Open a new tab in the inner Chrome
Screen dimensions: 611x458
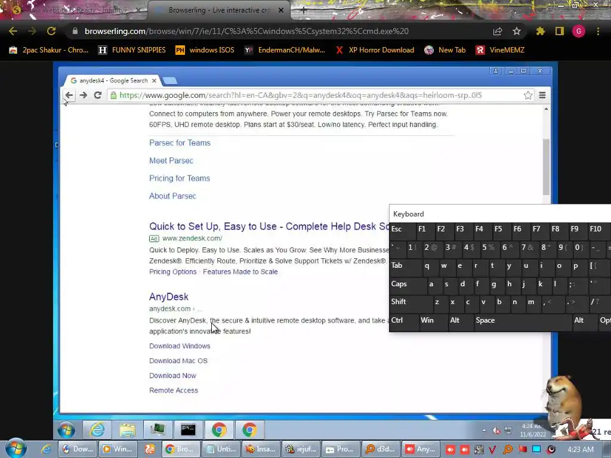pos(170,81)
